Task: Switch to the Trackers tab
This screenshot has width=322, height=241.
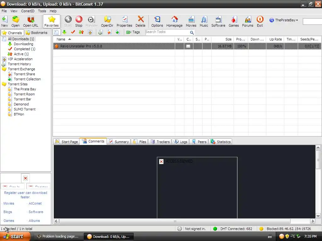Action: (160, 142)
